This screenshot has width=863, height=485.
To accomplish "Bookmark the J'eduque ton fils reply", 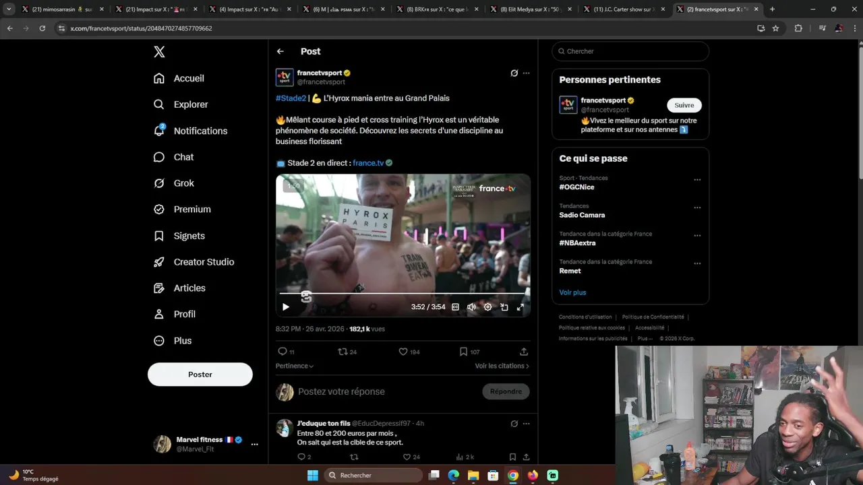I will 512,457.
